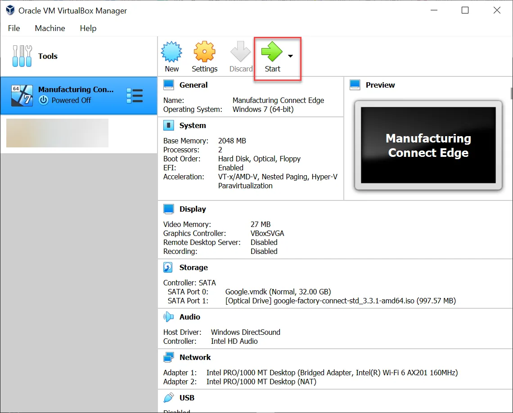Expand the Start button dropdown arrow

click(290, 56)
